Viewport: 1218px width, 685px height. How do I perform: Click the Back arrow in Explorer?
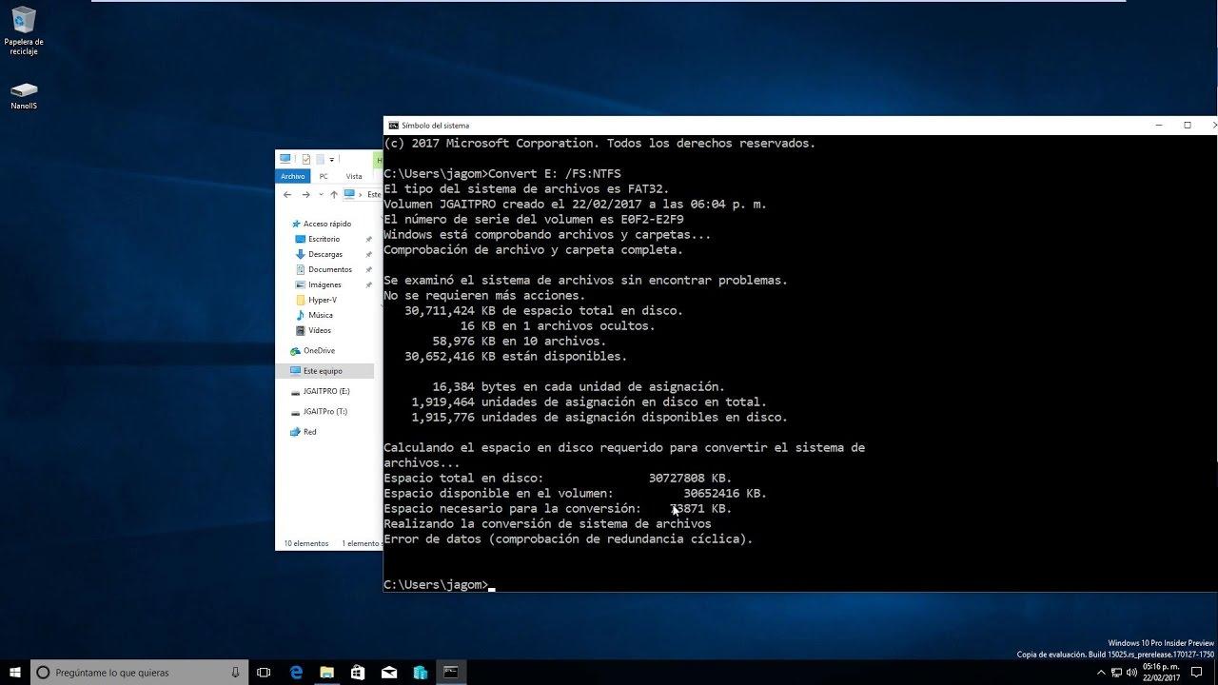click(x=287, y=195)
